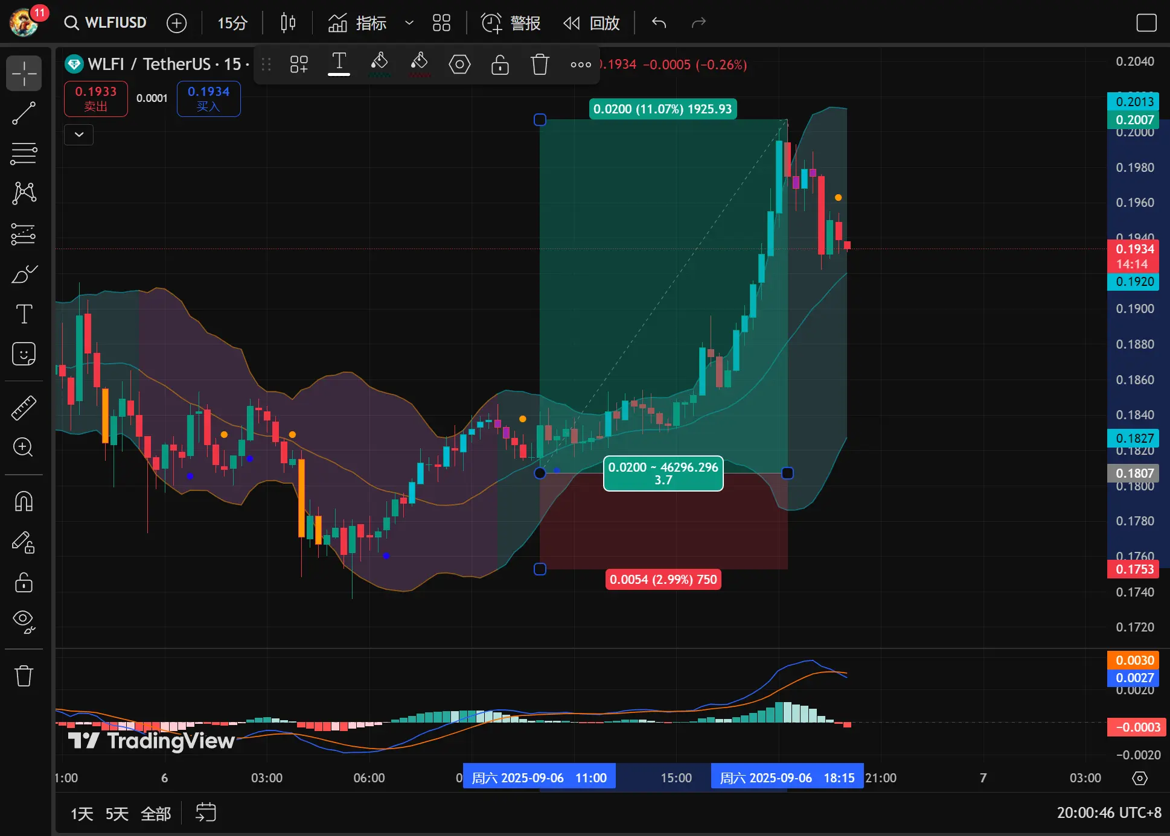Screen dimensions: 1170x836
Task: Change profit zone fill color swatch
Action: pyautogui.click(x=379, y=64)
